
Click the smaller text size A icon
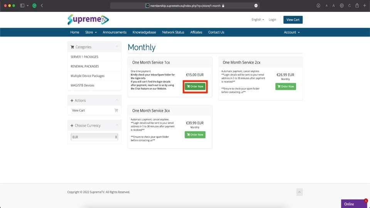(x=326, y=6)
